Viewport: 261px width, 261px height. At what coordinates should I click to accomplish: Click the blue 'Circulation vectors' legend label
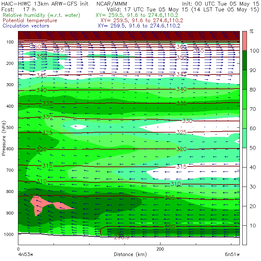point(26,26)
